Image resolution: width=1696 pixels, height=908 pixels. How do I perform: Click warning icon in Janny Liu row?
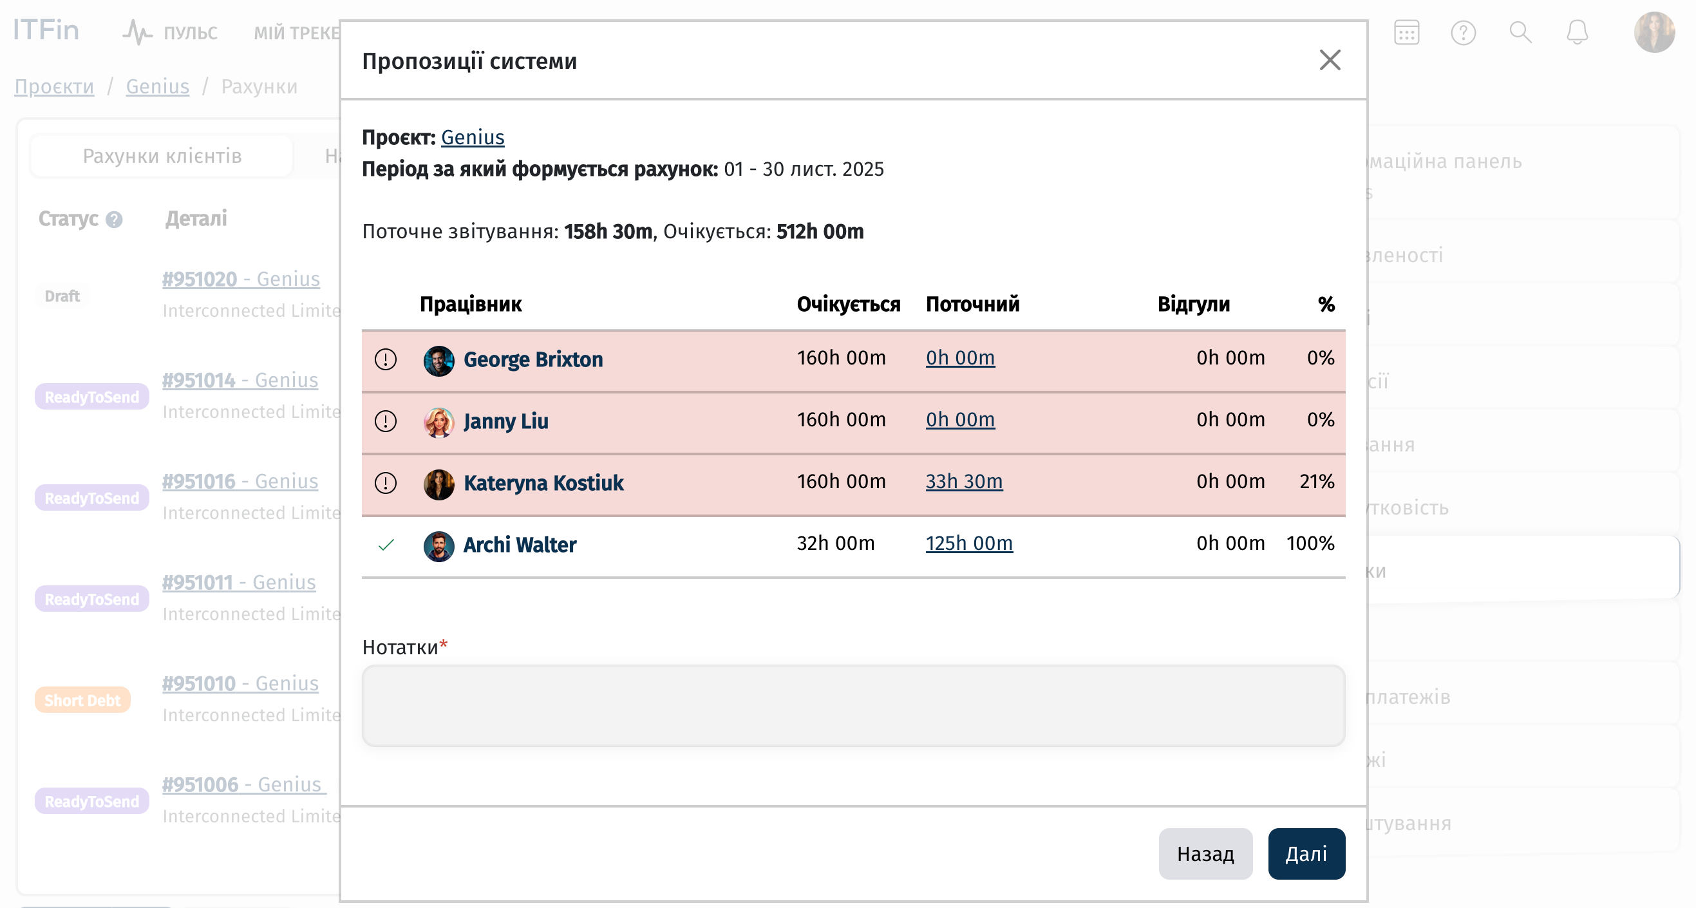(x=385, y=421)
